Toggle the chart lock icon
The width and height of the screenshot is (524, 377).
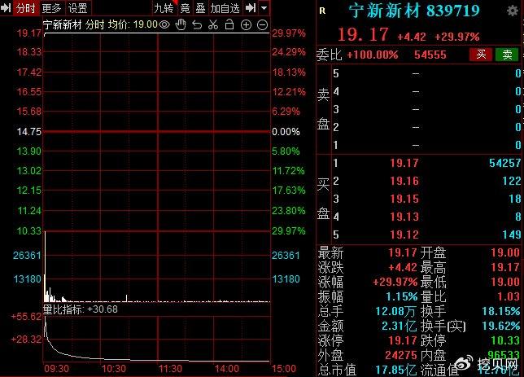(x=228, y=25)
